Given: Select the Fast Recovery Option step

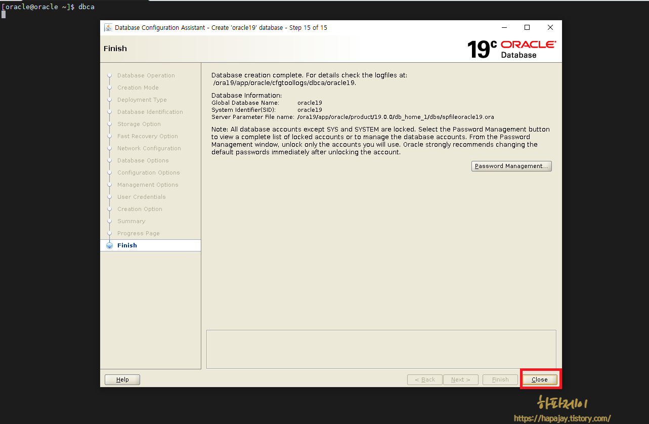Looking at the screenshot, I should [x=148, y=136].
